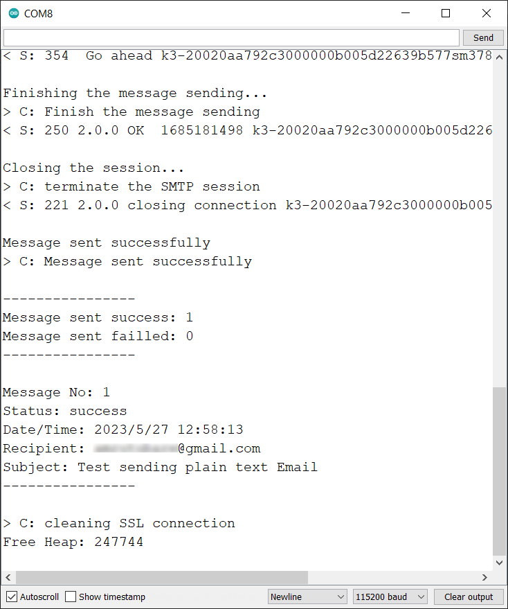
Task: Click the horizontal scrollbar thumb
Action: [x=162, y=577]
